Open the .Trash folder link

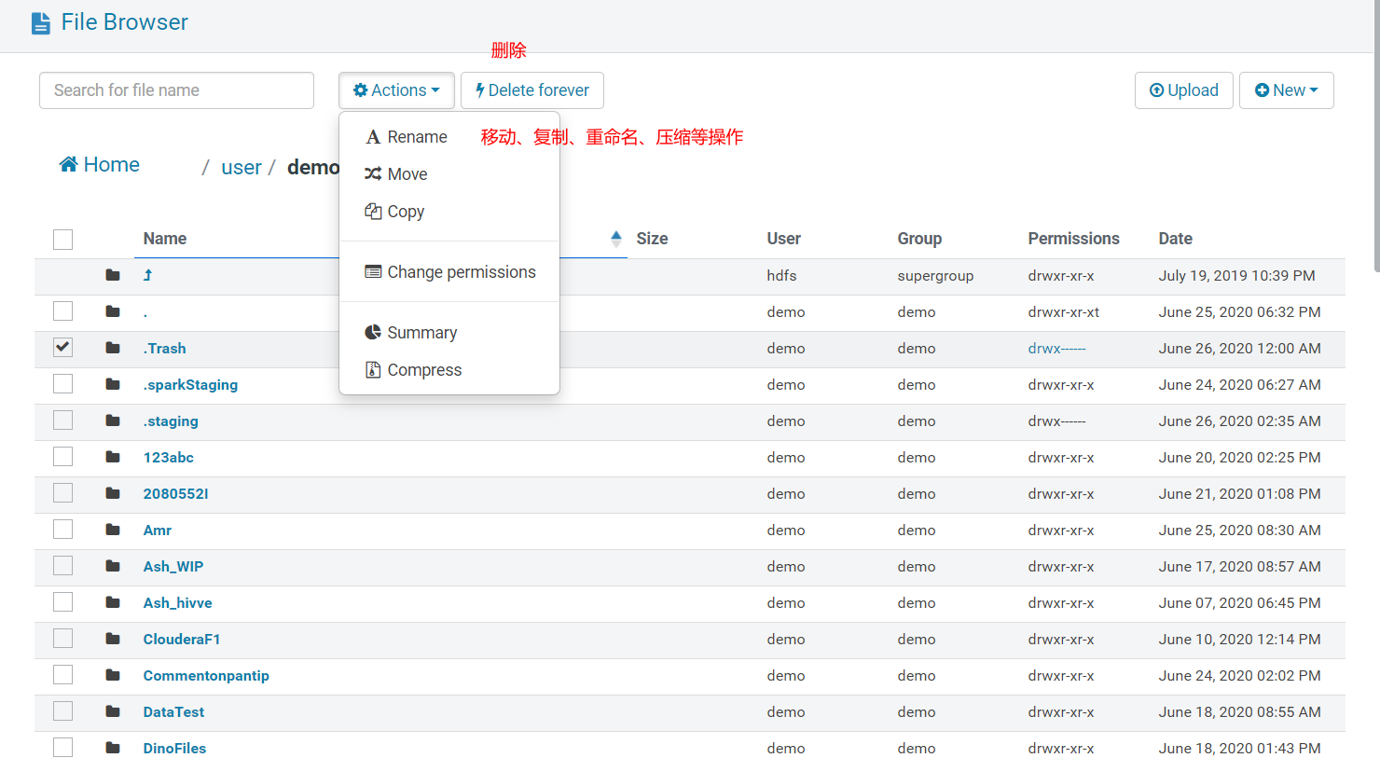pos(165,348)
